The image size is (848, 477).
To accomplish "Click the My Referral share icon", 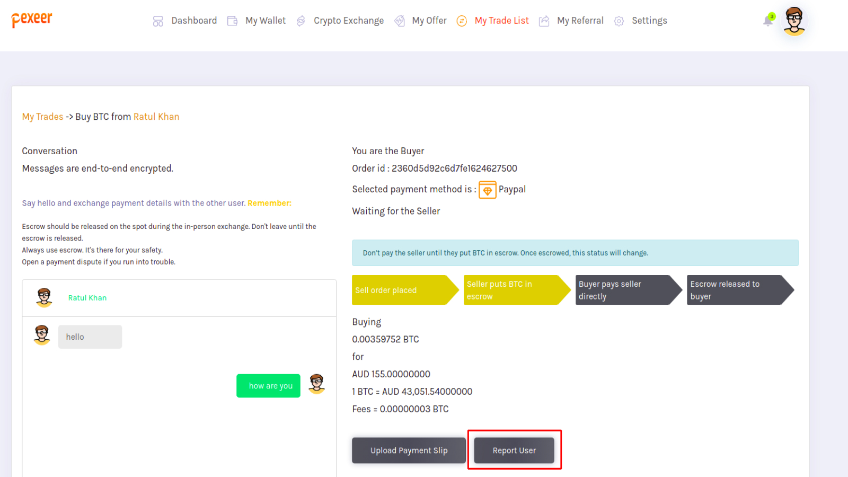I will 544,20.
